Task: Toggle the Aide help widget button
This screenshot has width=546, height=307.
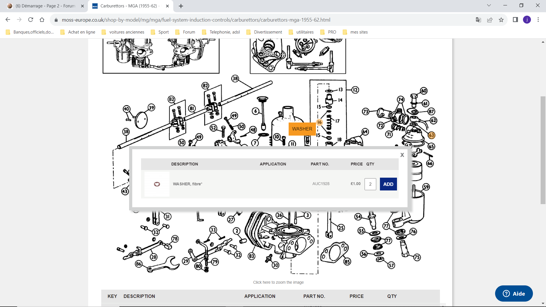Action: pos(514,294)
